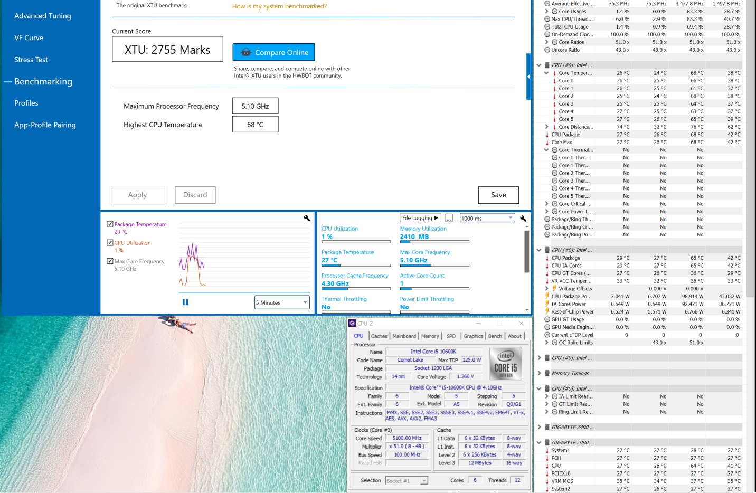Click the ellipsis button beside File Logging
Screen dimensions: 756x493
[449, 218]
